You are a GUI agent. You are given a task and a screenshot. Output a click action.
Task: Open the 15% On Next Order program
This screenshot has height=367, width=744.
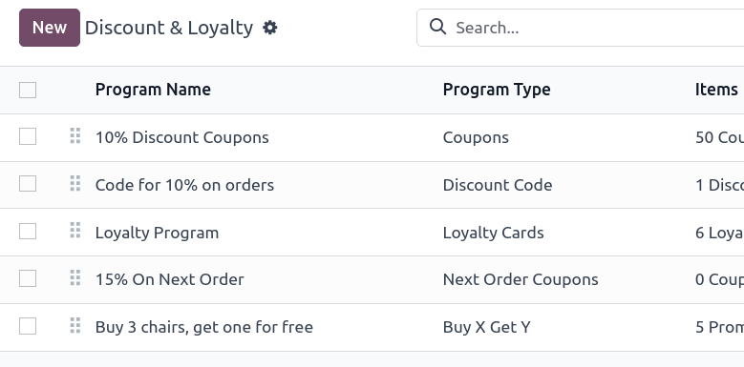point(169,279)
